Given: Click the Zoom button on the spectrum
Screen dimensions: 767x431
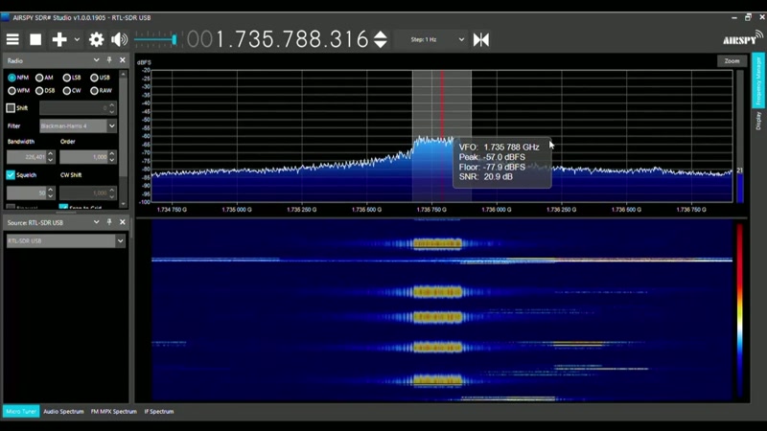Looking at the screenshot, I should click(x=732, y=61).
